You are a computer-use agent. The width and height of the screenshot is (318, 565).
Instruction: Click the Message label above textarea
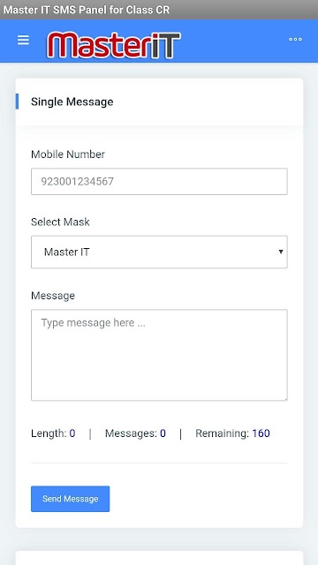[53, 296]
